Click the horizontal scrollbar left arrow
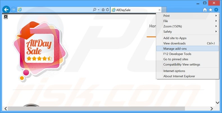This screenshot has height=113, width=222. pyautogui.click(x=6, y=109)
